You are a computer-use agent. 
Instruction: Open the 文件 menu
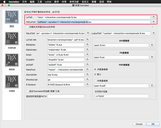tap(24, 2)
